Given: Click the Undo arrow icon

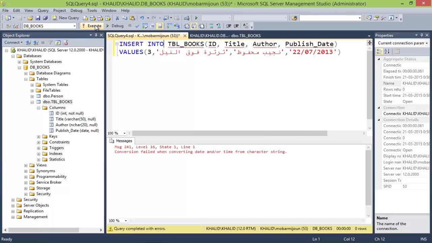Looking at the screenshot, I should pos(142,18).
